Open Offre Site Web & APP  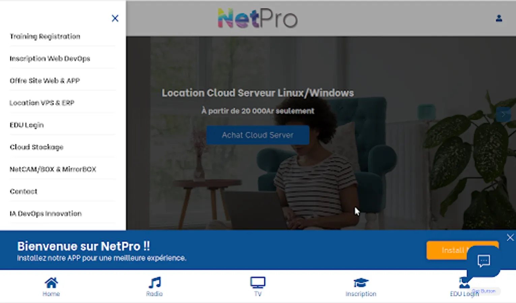click(45, 81)
